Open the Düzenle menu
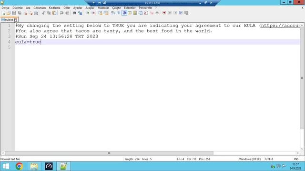Screen dimensions: 305x171 (x=18, y=8)
